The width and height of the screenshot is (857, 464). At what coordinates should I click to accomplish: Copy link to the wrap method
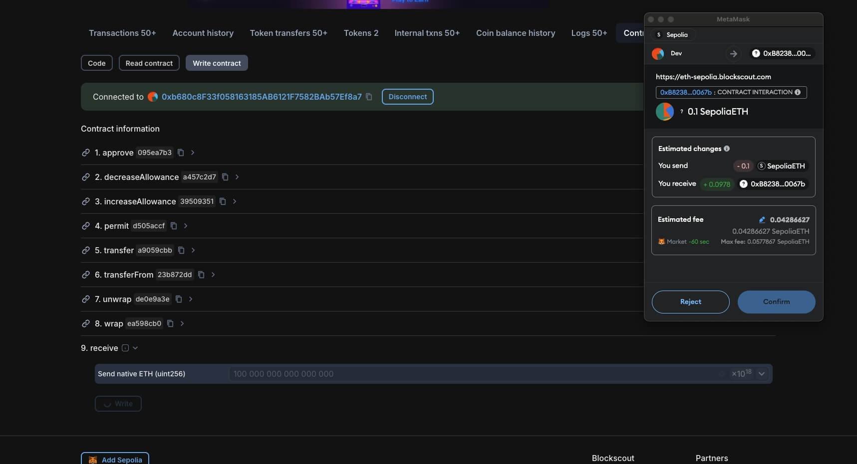click(86, 323)
